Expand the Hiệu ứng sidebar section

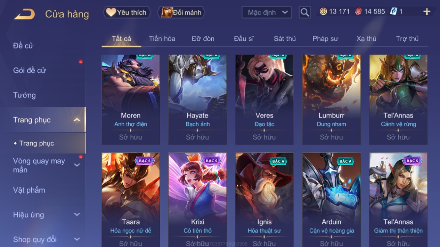point(77,215)
